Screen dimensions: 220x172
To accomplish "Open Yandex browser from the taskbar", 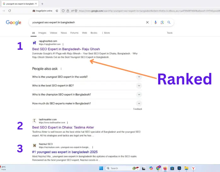I will pos(193,168).
